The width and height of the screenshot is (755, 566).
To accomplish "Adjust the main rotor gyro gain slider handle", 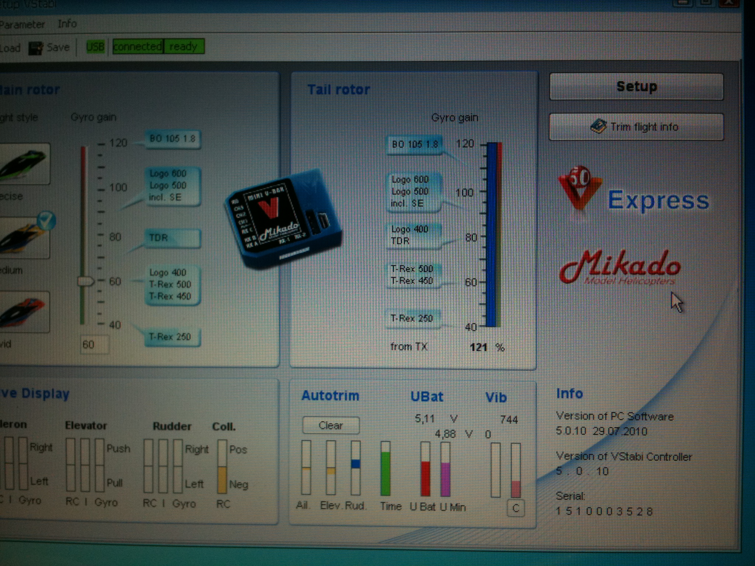I will pyautogui.click(x=86, y=282).
